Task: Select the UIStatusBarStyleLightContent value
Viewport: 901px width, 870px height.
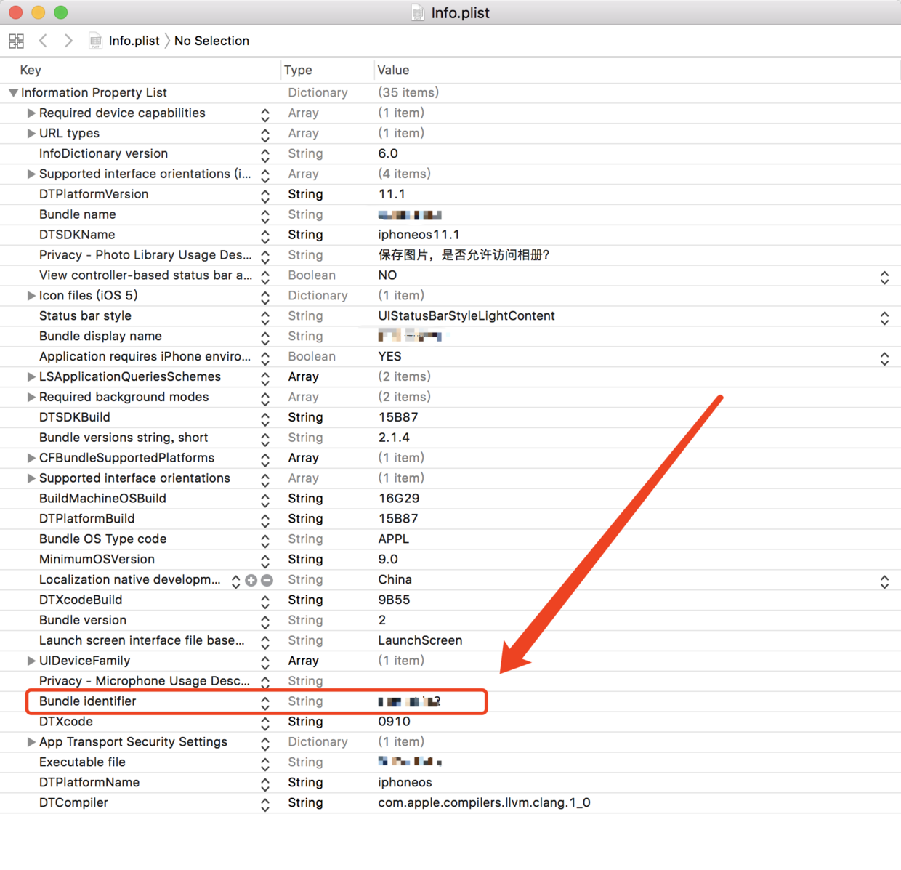Action: coord(466,316)
